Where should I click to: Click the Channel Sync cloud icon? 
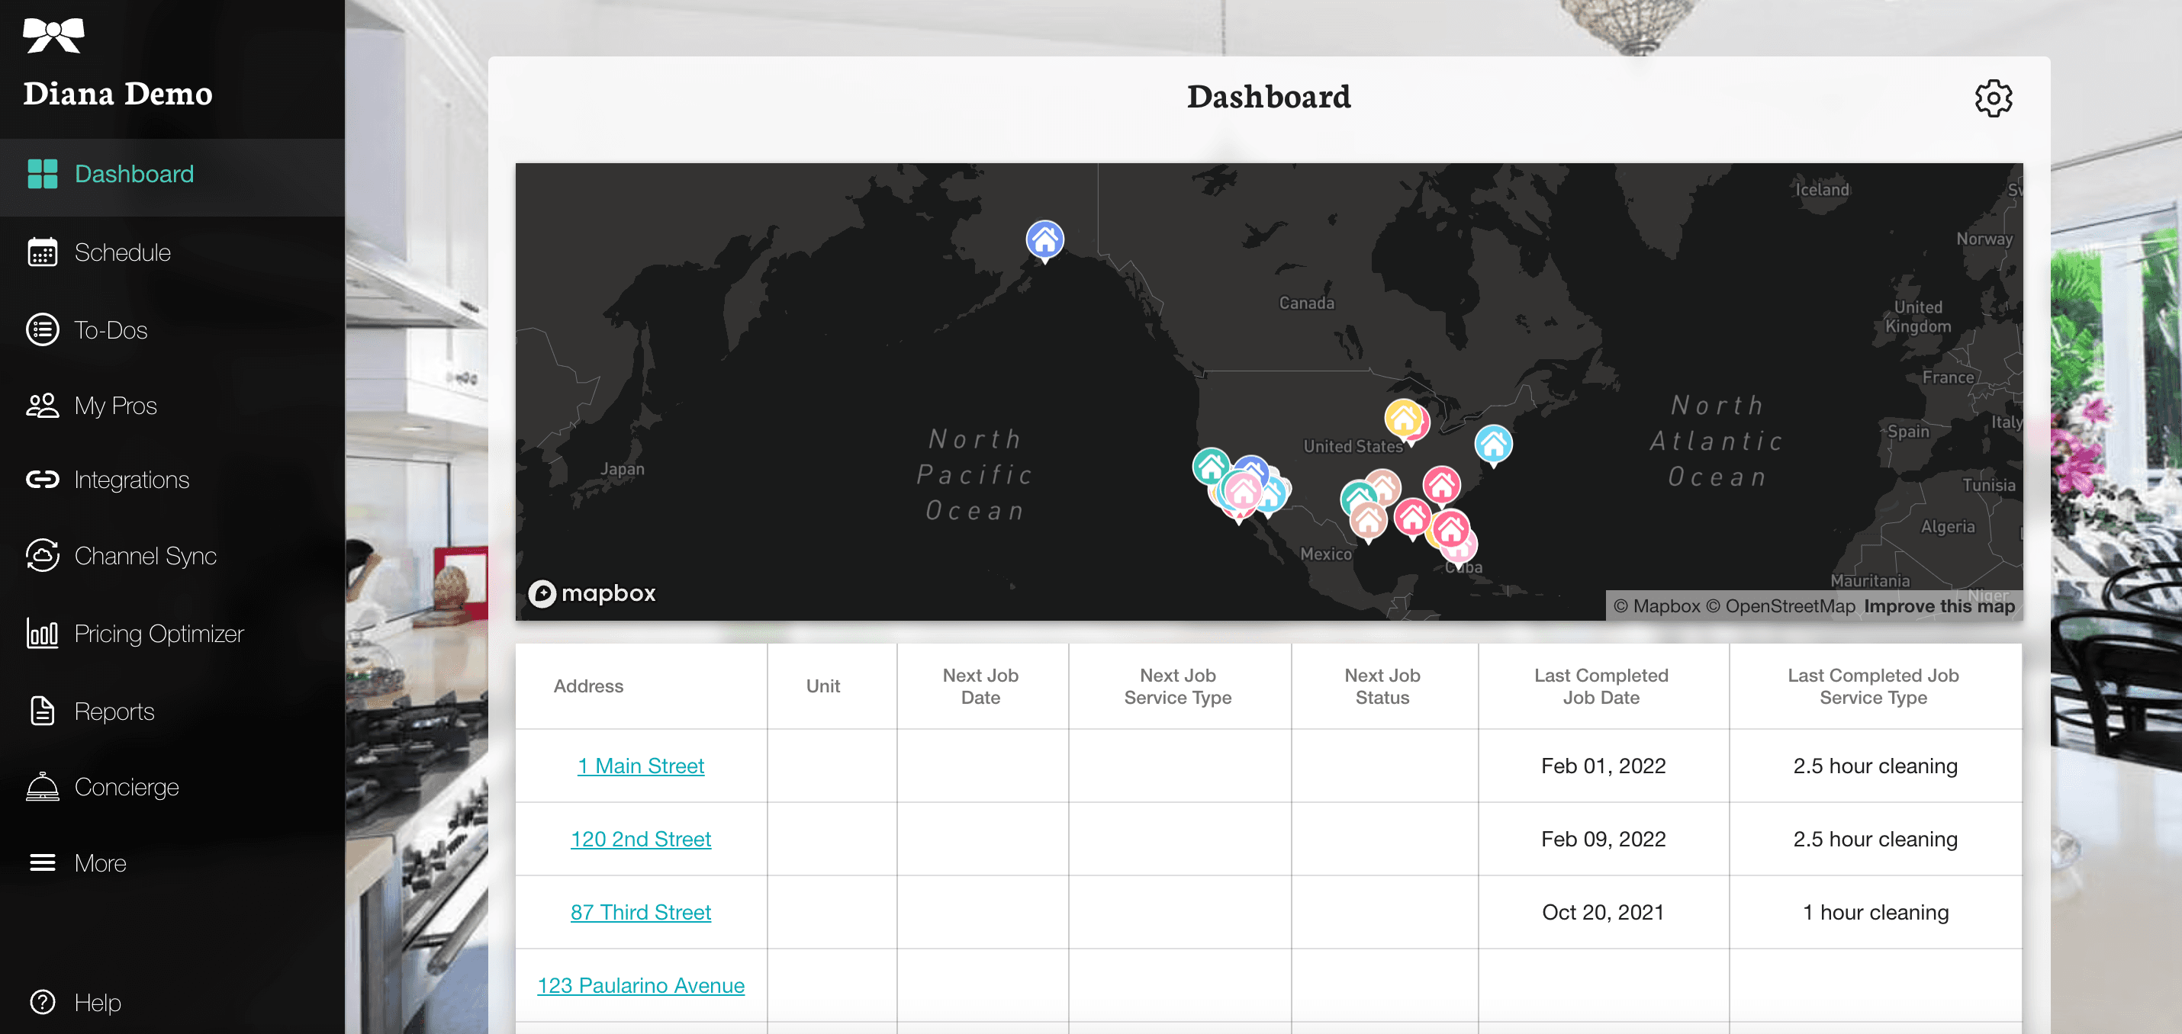coord(41,556)
